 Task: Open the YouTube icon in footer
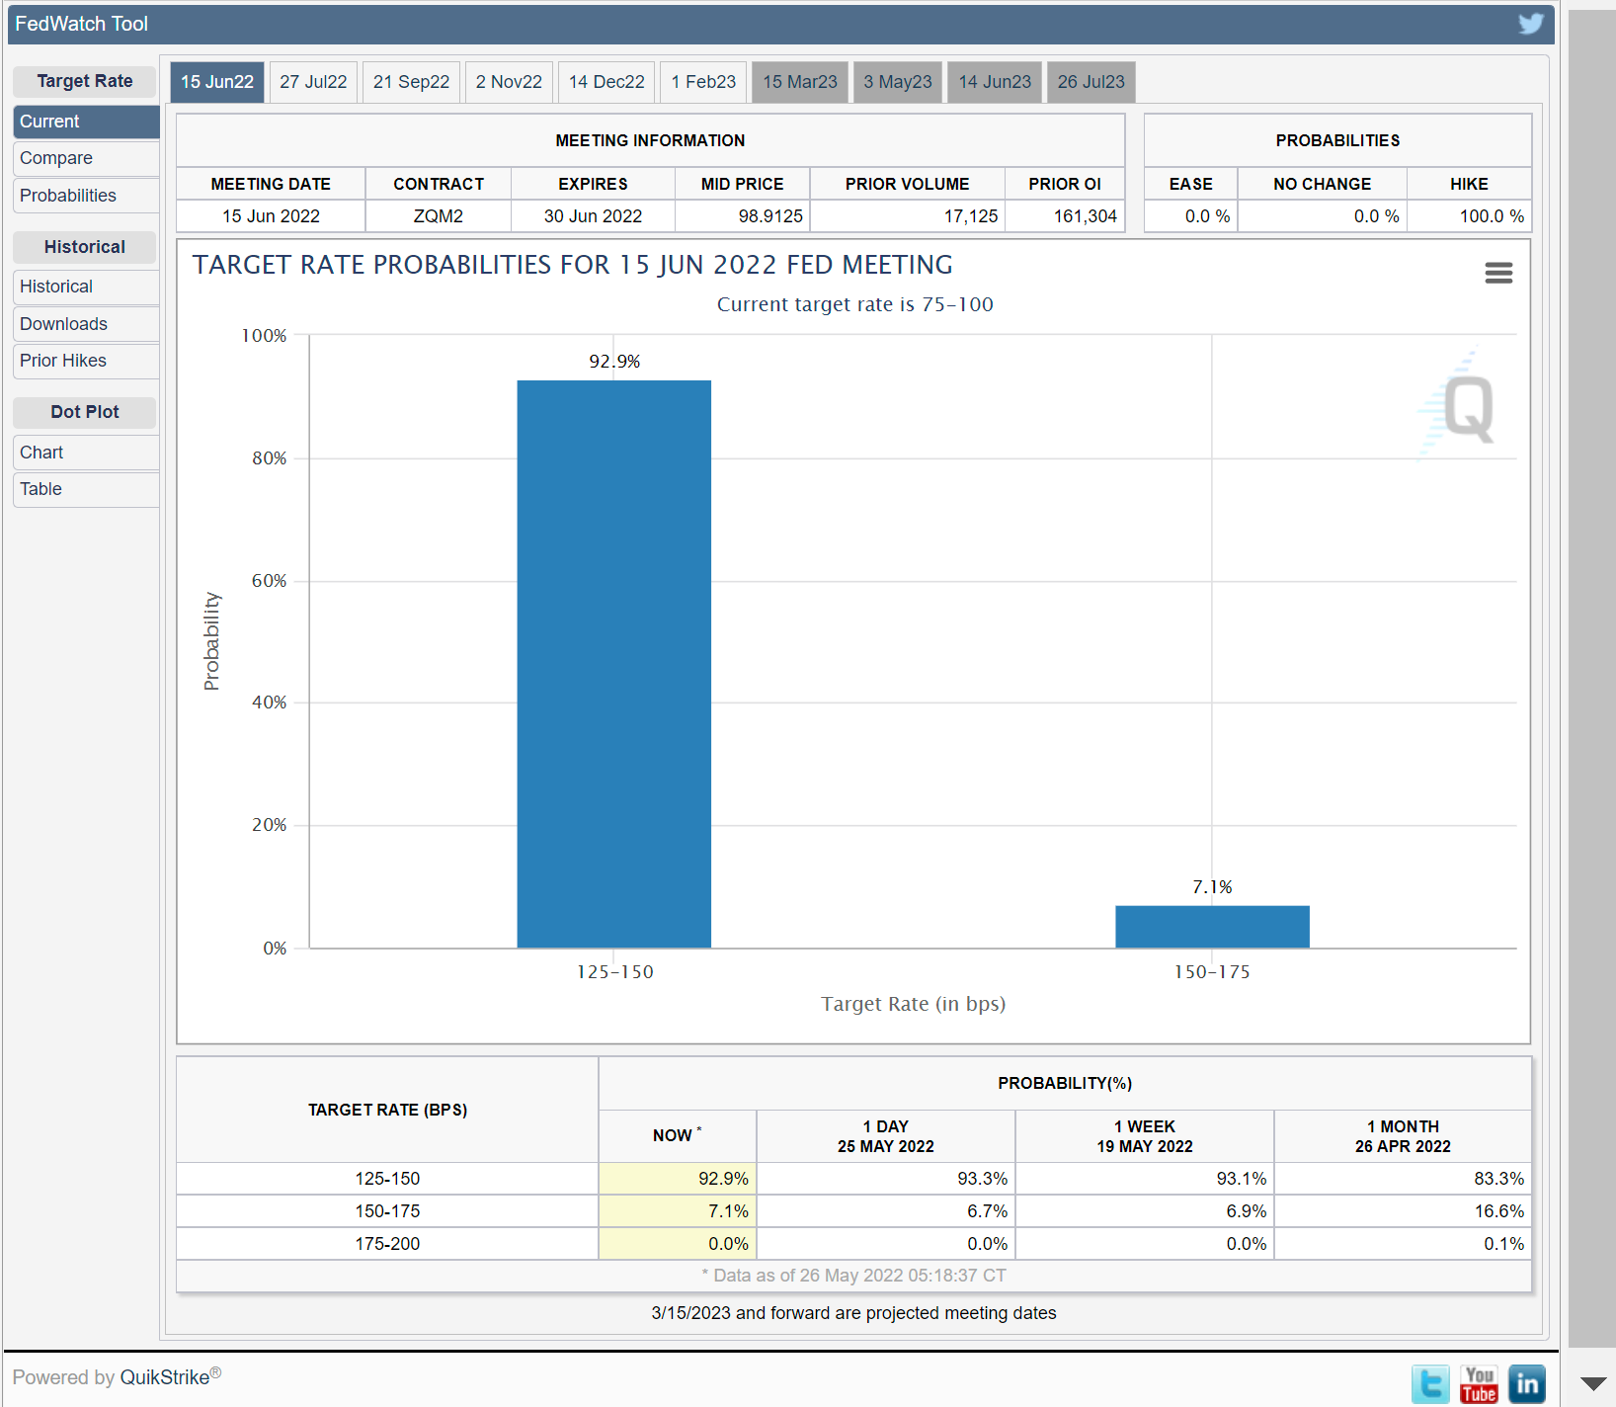coord(1478,1383)
